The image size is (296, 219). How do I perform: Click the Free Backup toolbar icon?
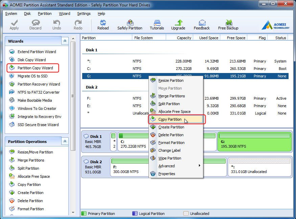[x=228, y=25]
